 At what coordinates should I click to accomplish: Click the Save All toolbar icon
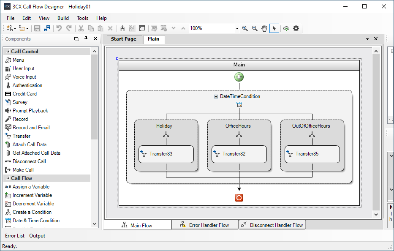tap(47, 28)
